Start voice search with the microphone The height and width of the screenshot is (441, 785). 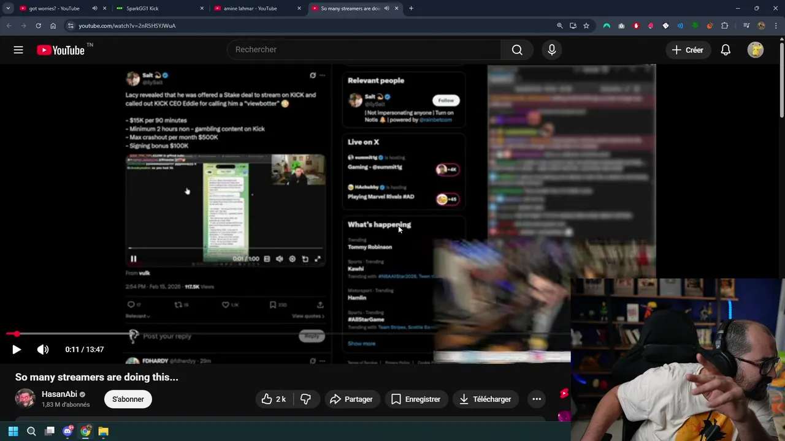[x=552, y=50]
